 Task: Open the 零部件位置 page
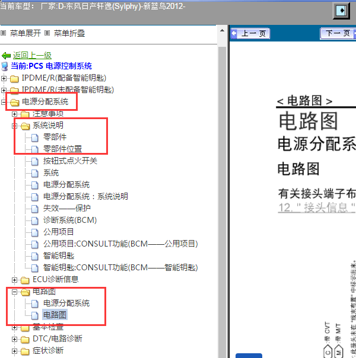coord(63,149)
